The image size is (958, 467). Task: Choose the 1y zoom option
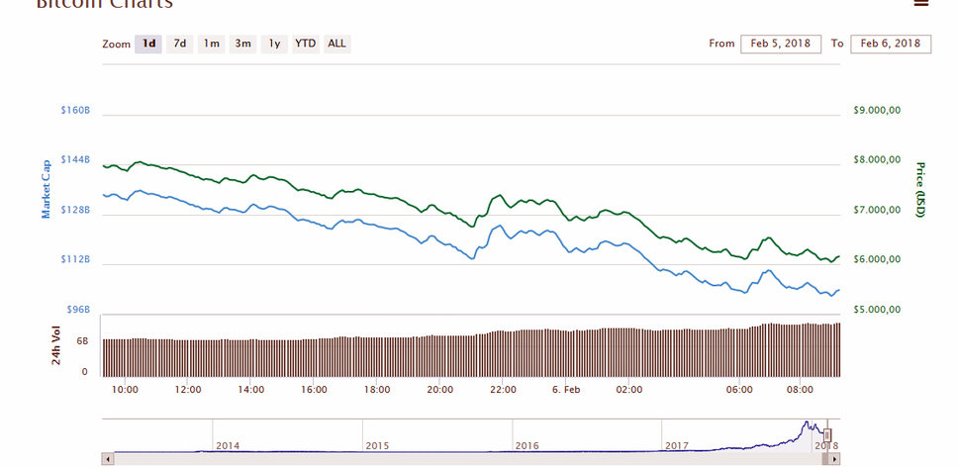click(x=274, y=44)
